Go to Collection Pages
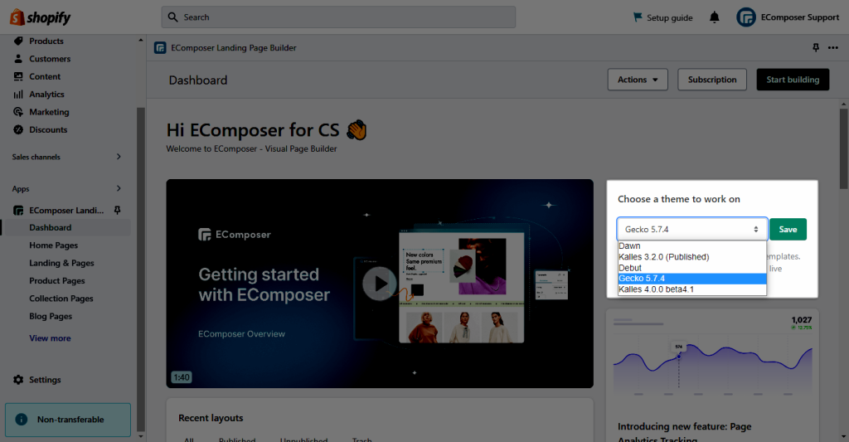 61,299
